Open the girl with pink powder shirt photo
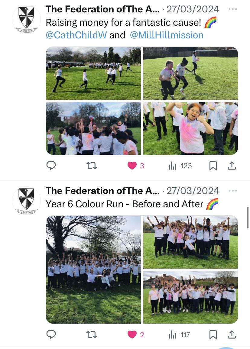Viewport: 250px width, 349px height. (x=190, y=128)
